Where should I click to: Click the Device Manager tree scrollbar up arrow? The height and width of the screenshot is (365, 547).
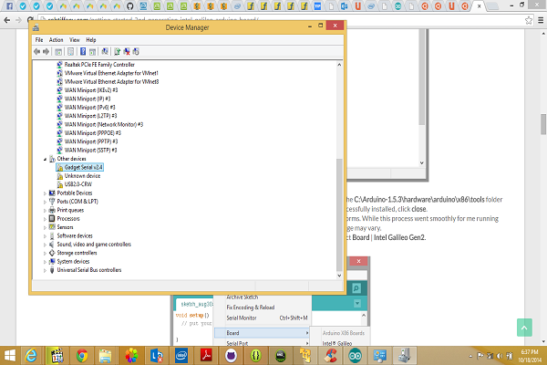339,65
